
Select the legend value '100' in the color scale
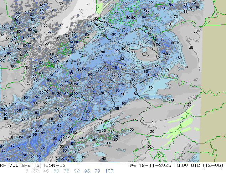coord(109,171)
